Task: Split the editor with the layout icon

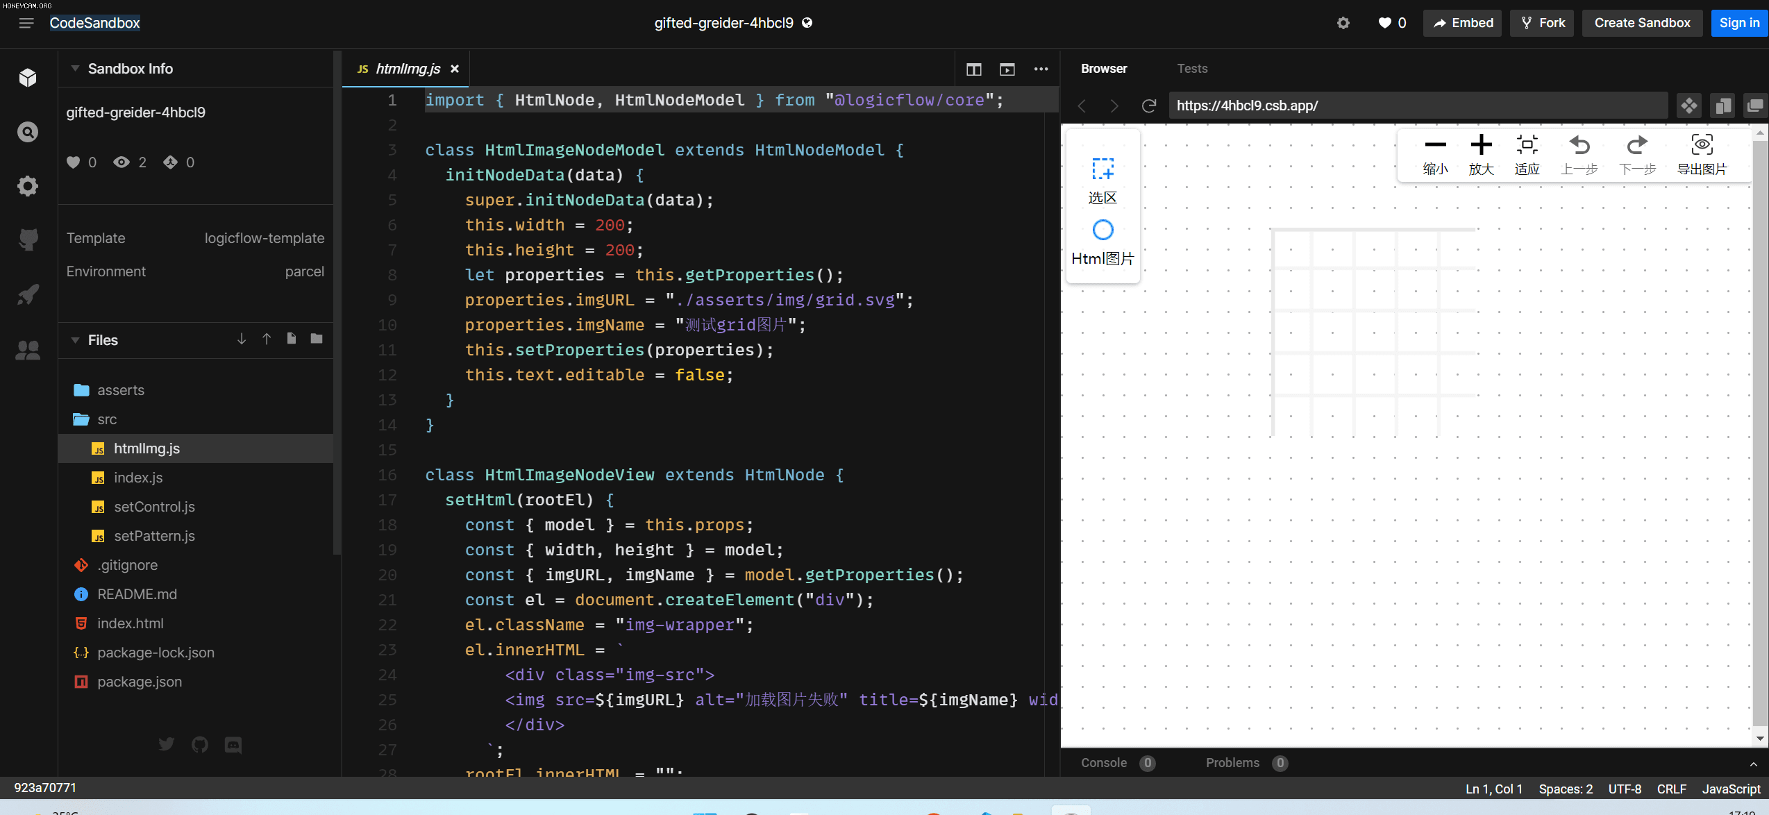Action: (x=974, y=69)
